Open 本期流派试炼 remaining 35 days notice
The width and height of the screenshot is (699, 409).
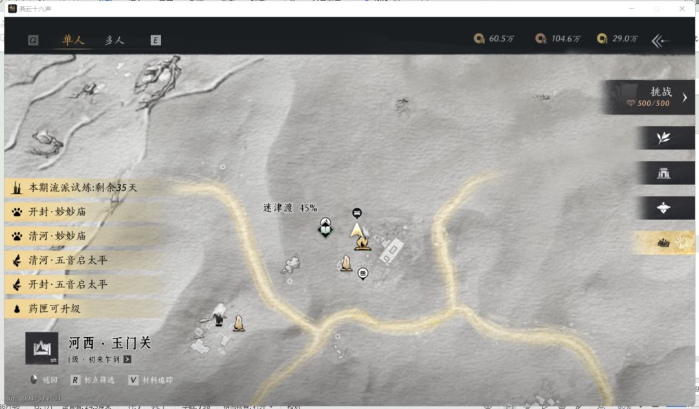coord(82,188)
